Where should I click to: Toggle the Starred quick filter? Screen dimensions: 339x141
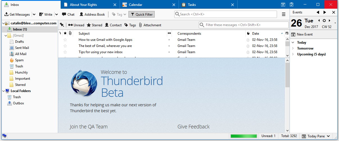point(95,25)
